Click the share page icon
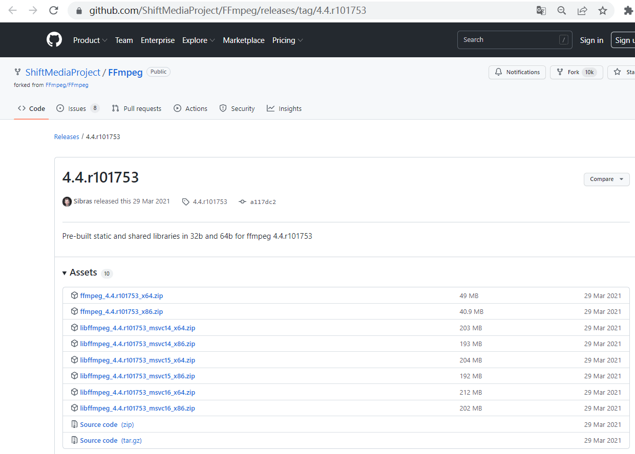Screen dimensions: 635x454 click(x=582, y=10)
